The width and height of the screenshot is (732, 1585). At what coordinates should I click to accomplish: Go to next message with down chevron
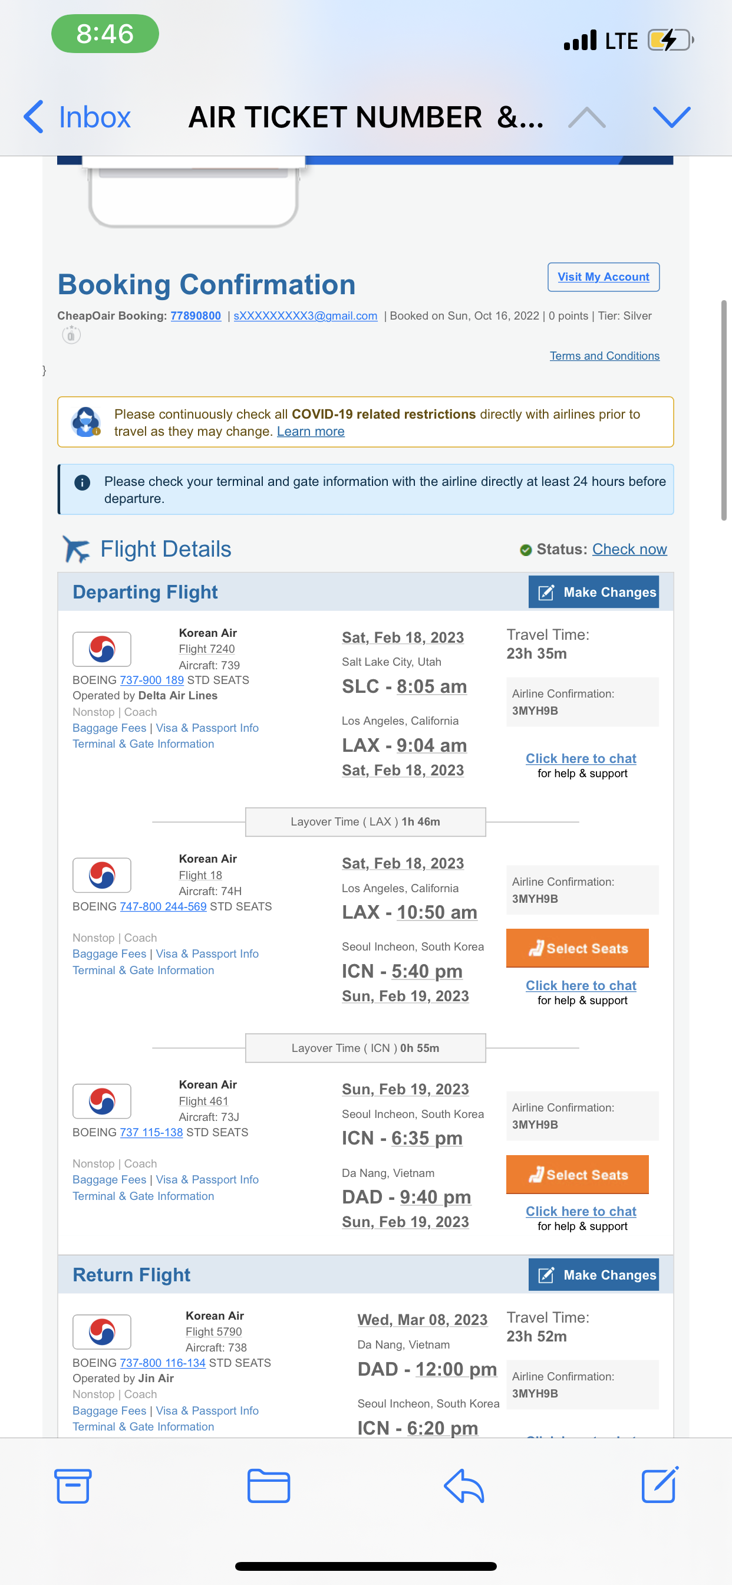click(x=671, y=117)
